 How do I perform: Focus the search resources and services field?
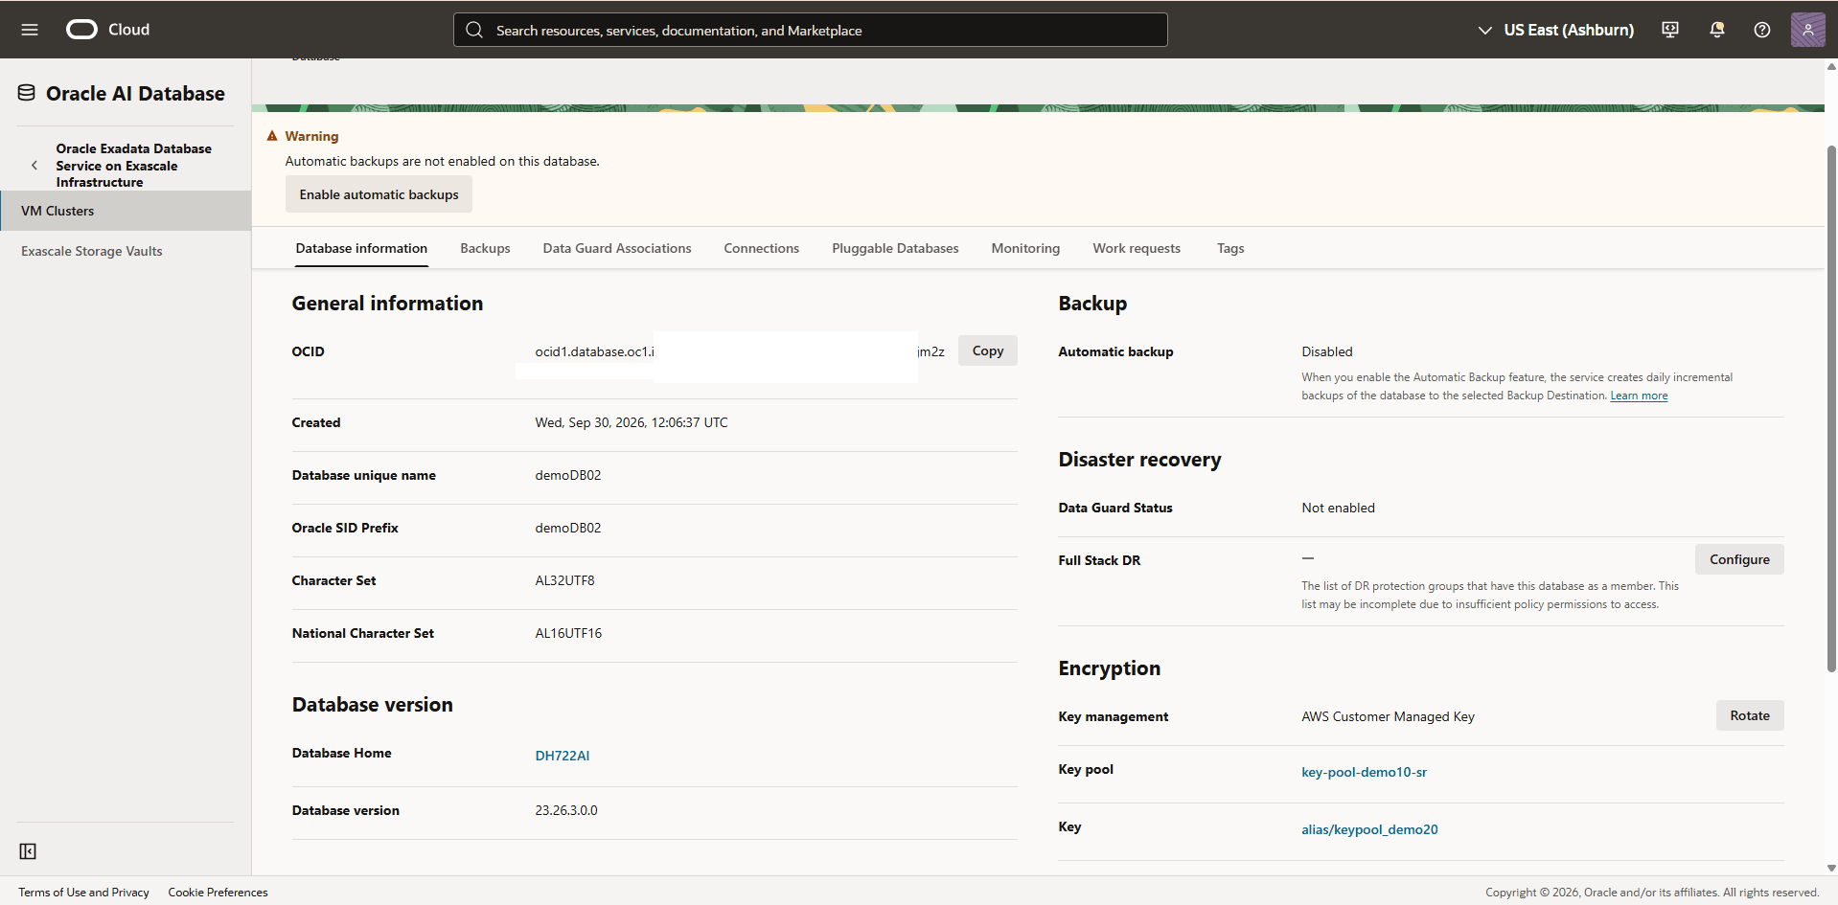point(810,30)
